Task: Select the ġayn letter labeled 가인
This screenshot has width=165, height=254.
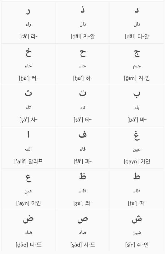Action: pyautogui.click(x=137, y=148)
